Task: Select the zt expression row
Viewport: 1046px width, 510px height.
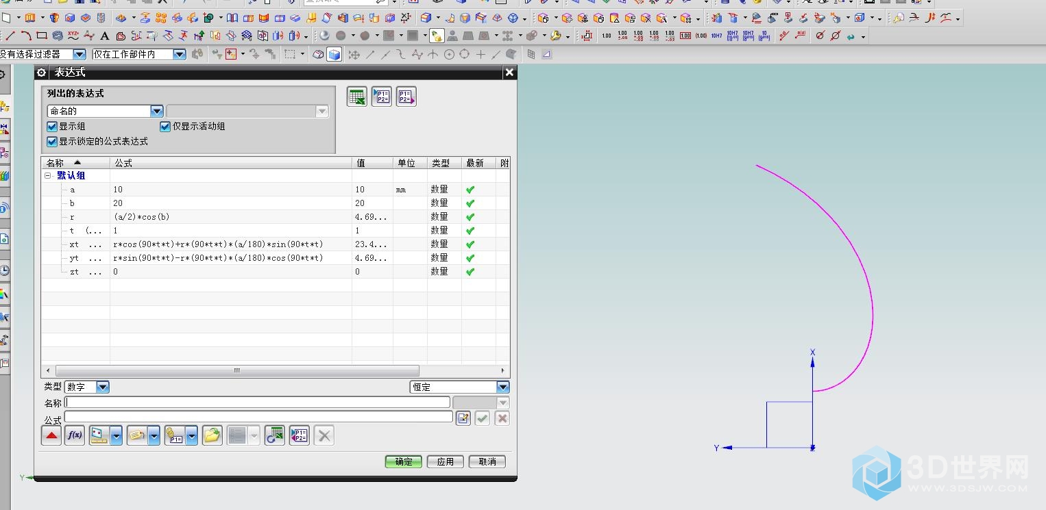Action: tap(276, 272)
